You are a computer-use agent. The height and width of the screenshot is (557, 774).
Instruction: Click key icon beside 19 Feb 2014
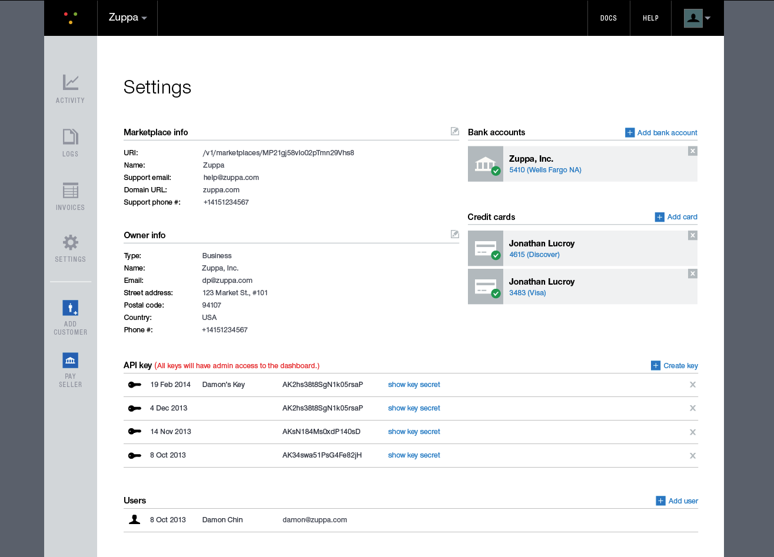click(x=135, y=385)
